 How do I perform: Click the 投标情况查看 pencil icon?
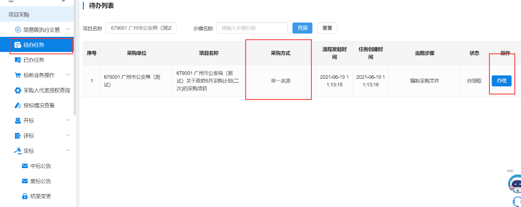tap(18, 106)
